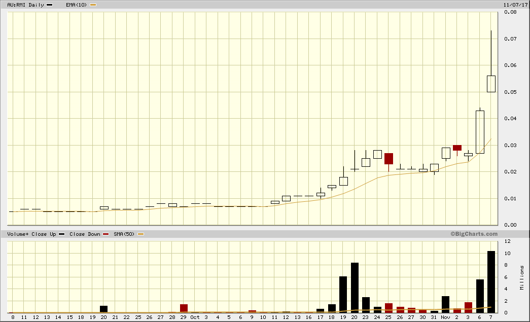Viewport: 530px width, 322px height.
Task: Click the Nov 6 black volume bar
Action: click(480, 296)
